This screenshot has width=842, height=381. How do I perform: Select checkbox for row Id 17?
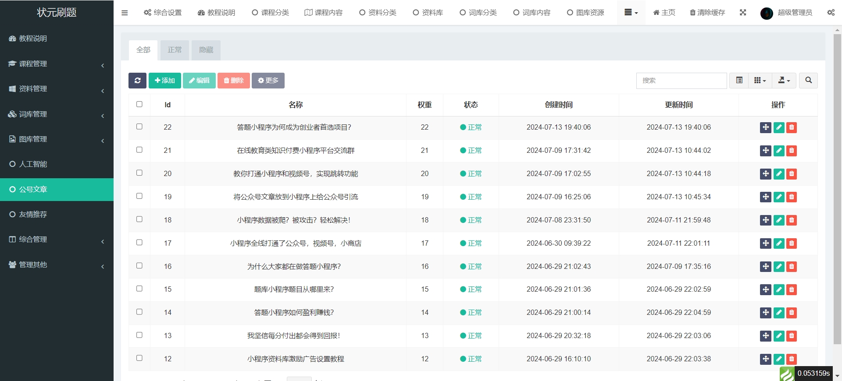pos(139,243)
